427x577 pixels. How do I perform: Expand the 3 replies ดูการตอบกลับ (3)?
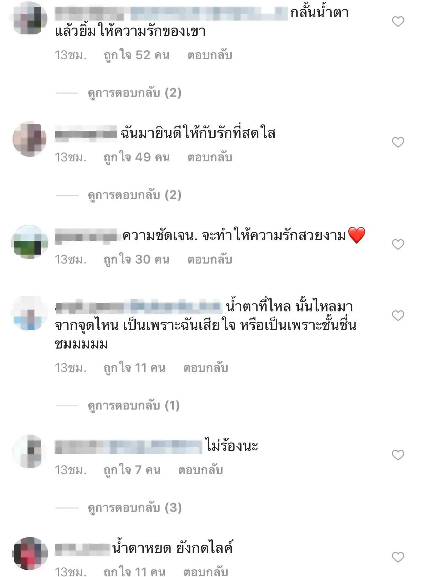(x=134, y=508)
